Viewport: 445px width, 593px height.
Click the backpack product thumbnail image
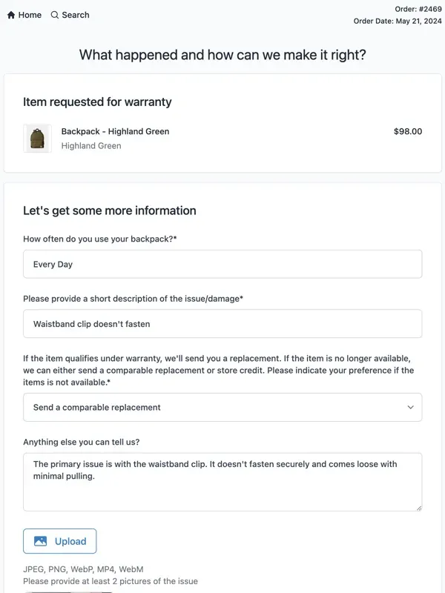pyautogui.click(x=37, y=138)
